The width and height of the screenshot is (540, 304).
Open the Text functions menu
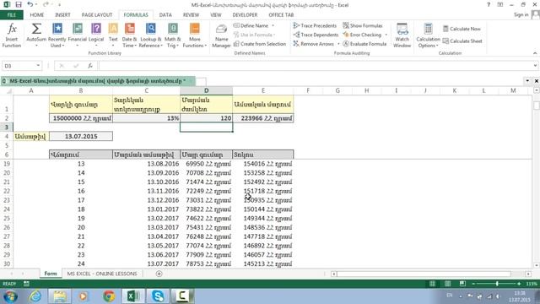pyautogui.click(x=113, y=35)
